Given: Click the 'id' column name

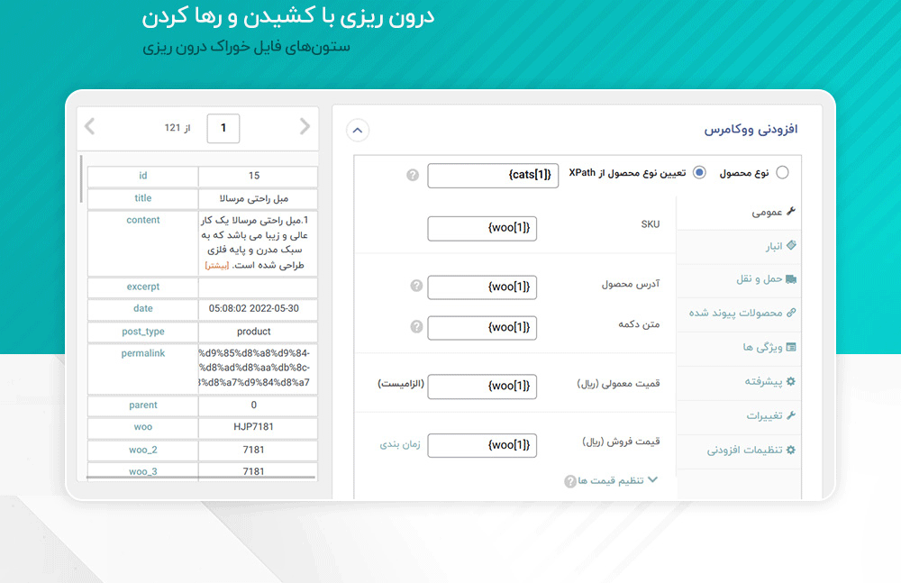Looking at the screenshot, I should [143, 176].
